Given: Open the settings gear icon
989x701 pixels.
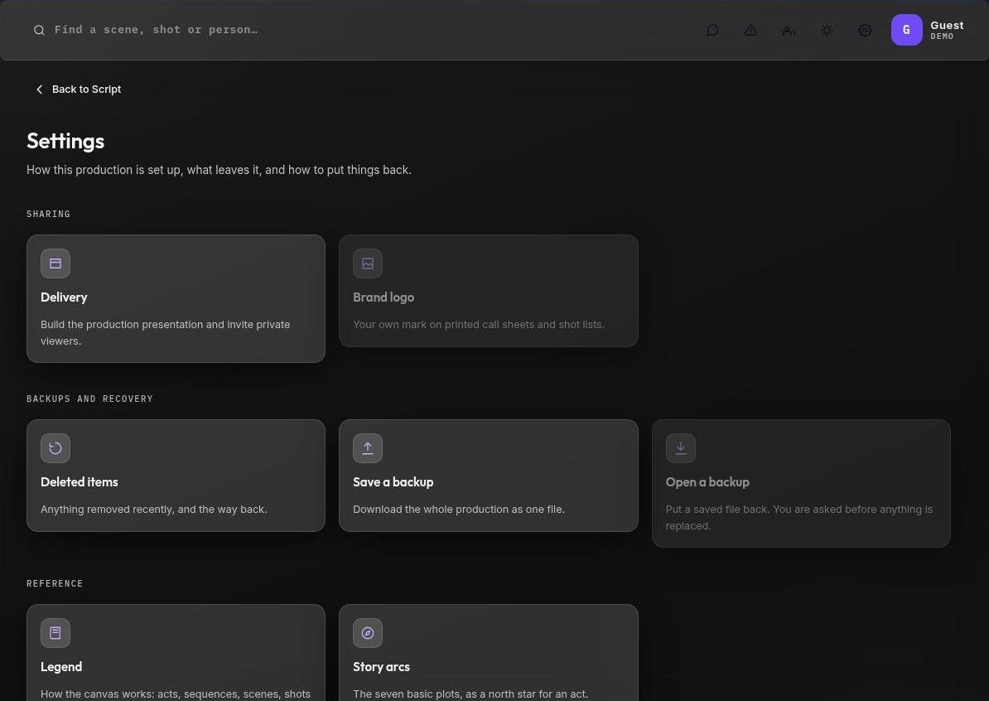Looking at the screenshot, I should (x=865, y=31).
